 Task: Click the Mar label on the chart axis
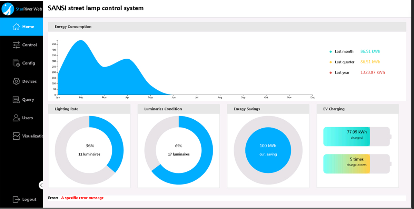(104, 98)
